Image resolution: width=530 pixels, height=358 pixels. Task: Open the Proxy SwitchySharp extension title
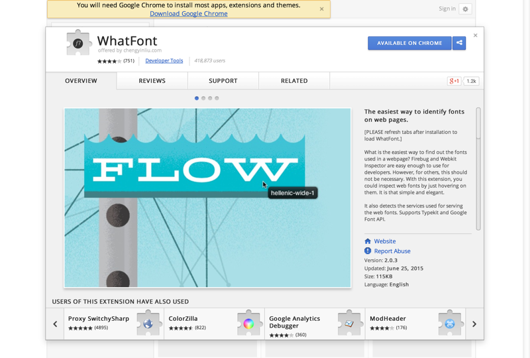pos(98,318)
